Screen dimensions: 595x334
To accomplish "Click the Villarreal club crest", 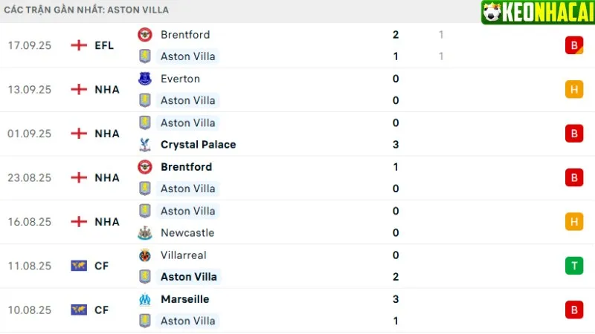I will point(145,255).
